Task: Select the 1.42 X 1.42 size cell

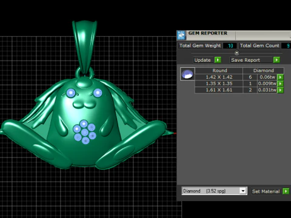Action: pos(219,77)
